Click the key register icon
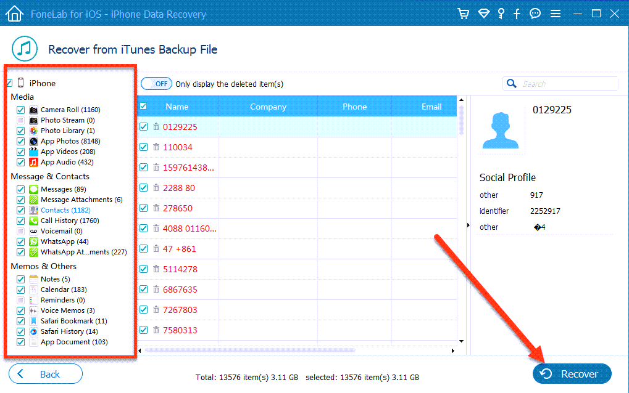This screenshot has height=393, width=629. pos(502,14)
